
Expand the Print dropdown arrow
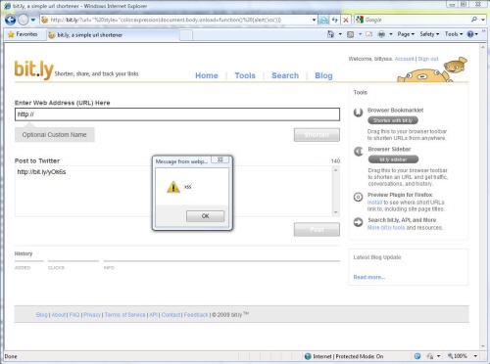tap(391, 34)
